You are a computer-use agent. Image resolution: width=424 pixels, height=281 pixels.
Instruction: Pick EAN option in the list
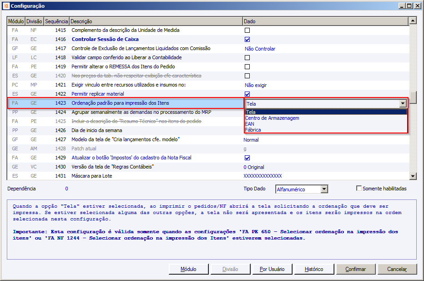point(326,124)
